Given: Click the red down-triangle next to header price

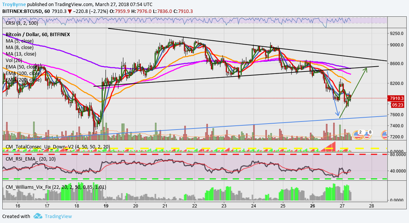Looking at the screenshot, I should coord(70,11).
